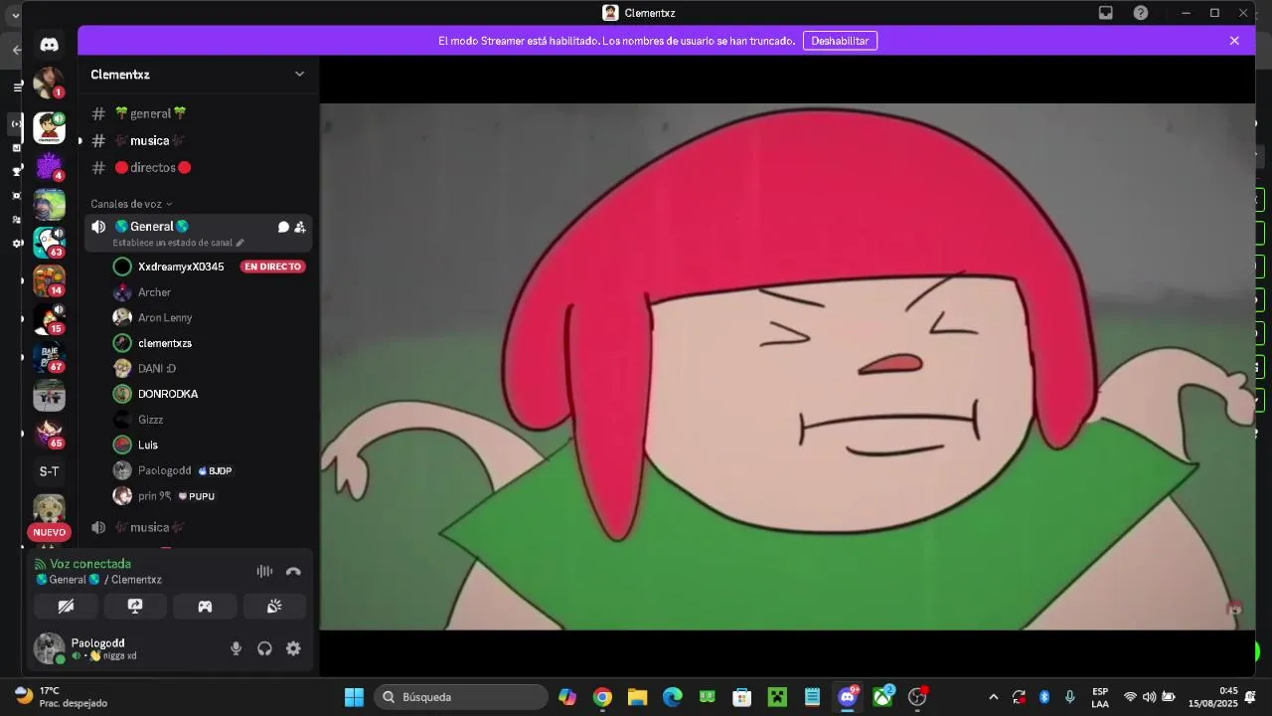Image resolution: width=1272 pixels, height=716 pixels.
Task: Open the general text channel
Action: click(199, 113)
